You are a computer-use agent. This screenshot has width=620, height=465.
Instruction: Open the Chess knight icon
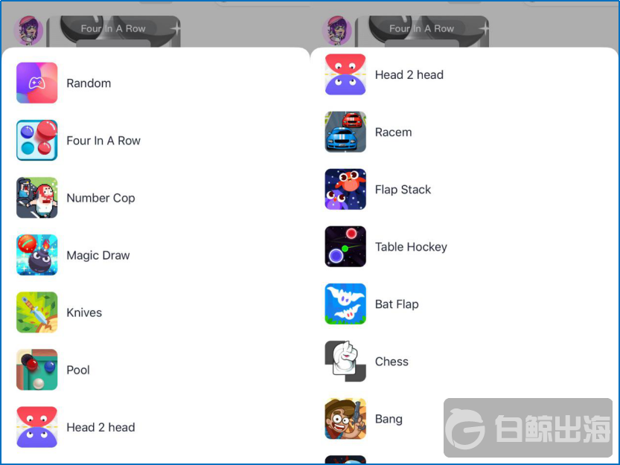coord(345,362)
